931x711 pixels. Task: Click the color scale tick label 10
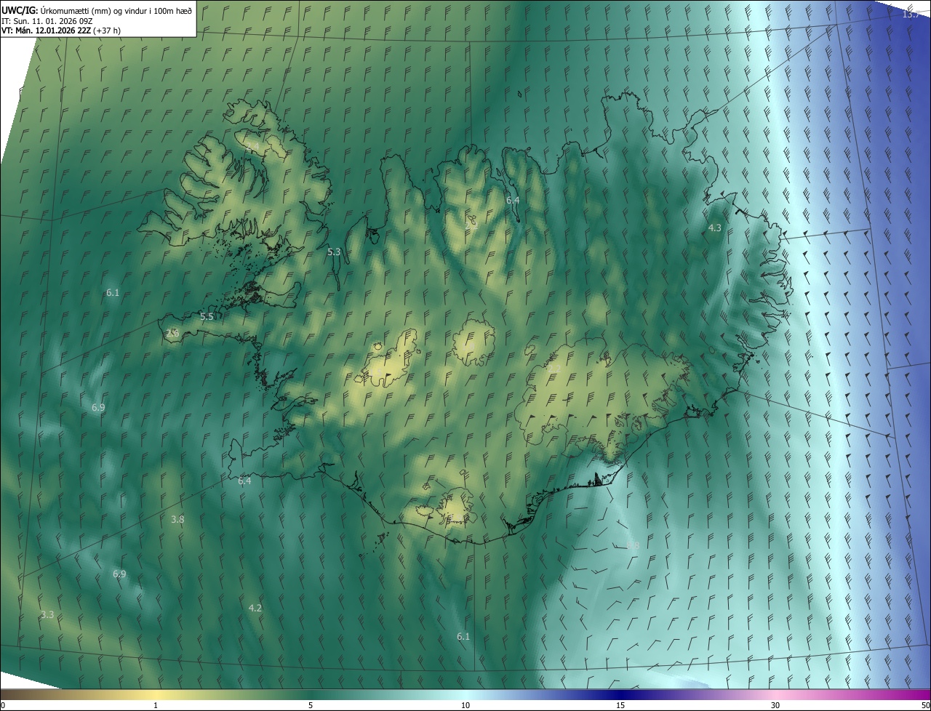click(x=465, y=705)
